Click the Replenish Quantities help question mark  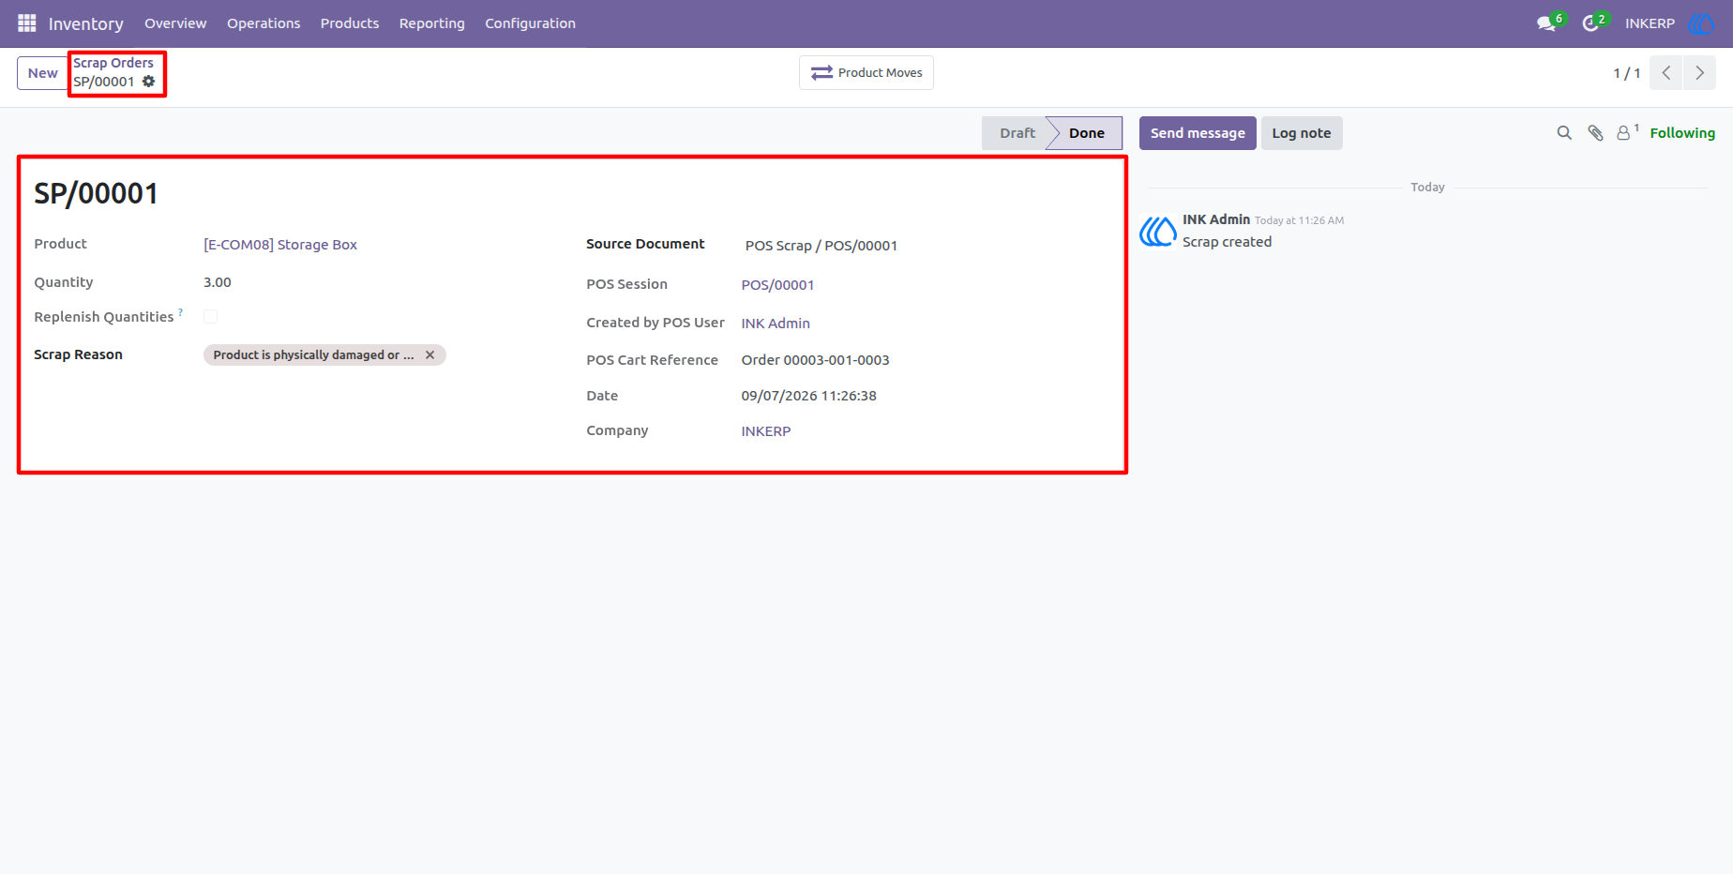(180, 312)
